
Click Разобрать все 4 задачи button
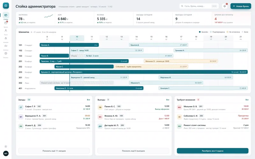point(213,151)
